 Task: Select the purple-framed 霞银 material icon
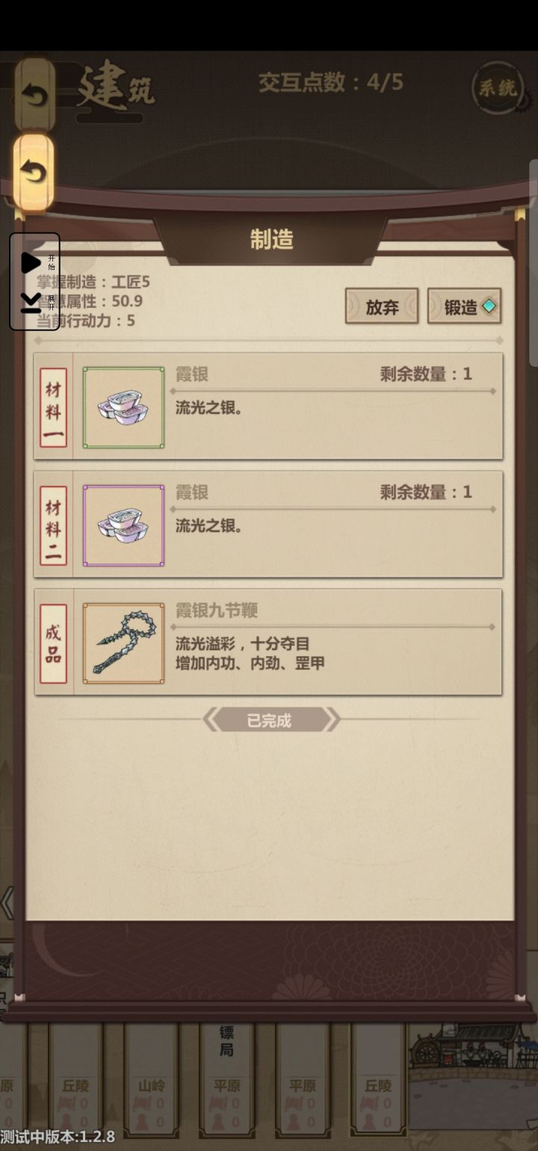[x=123, y=525]
